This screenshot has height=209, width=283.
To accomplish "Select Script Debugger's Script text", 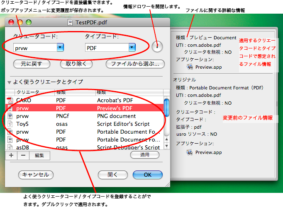I will click(x=128, y=147).
